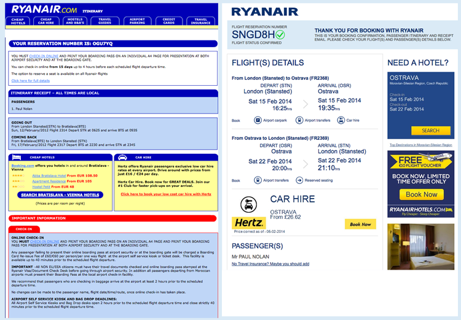The image size is (461, 320).
Task: Click 'From £26.62' car hire price
Action: click(x=285, y=218)
